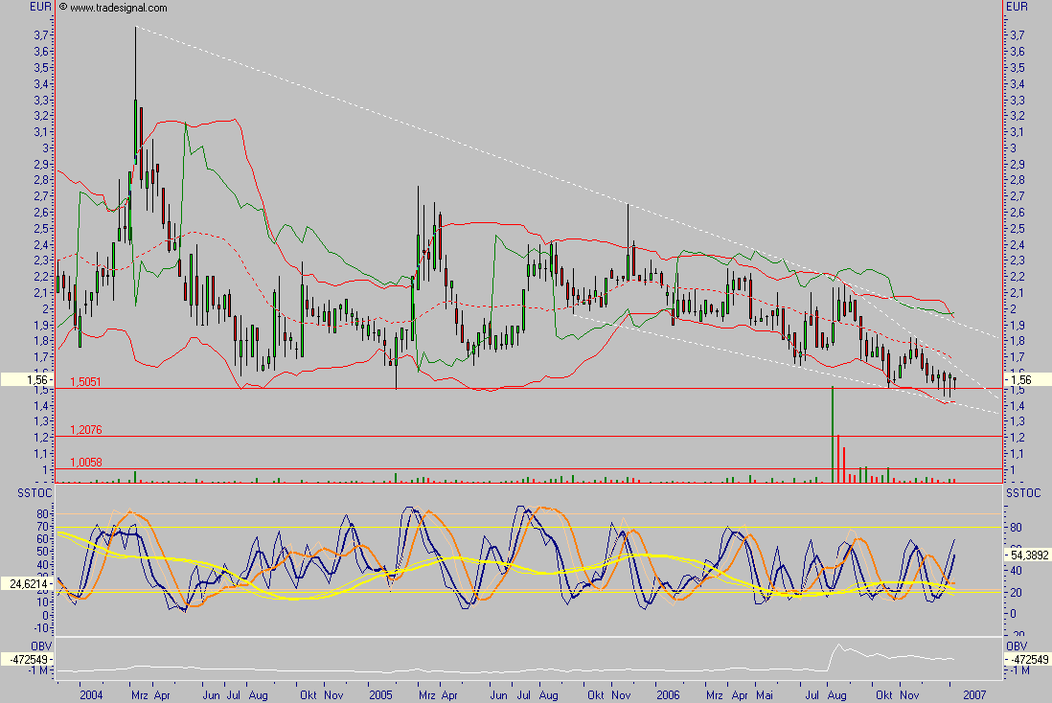Jump to the 2004 year marker
Viewport: 1052px width, 703px height.
93,692
